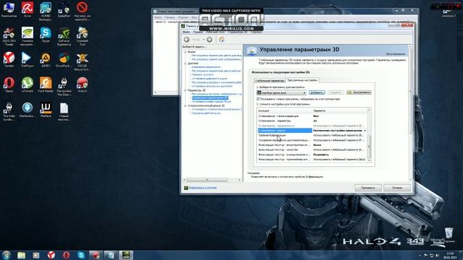Open SpeedFan desktop shortcut
This screenshot has width=463, height=260.
coord(64,9)
